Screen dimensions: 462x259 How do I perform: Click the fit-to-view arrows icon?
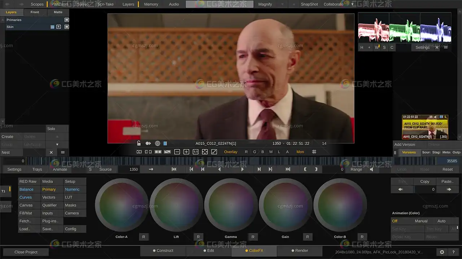[x=205, y=152]
